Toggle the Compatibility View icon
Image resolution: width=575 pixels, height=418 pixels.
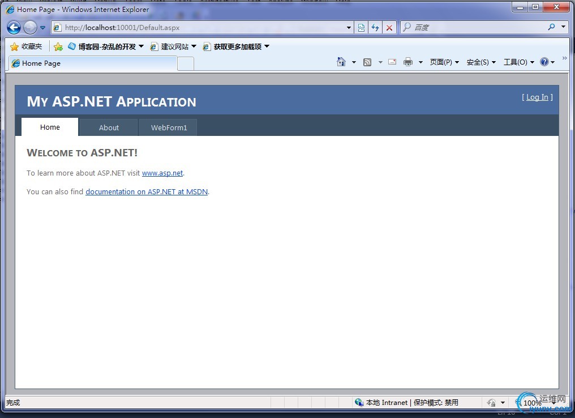click(361, 28)
